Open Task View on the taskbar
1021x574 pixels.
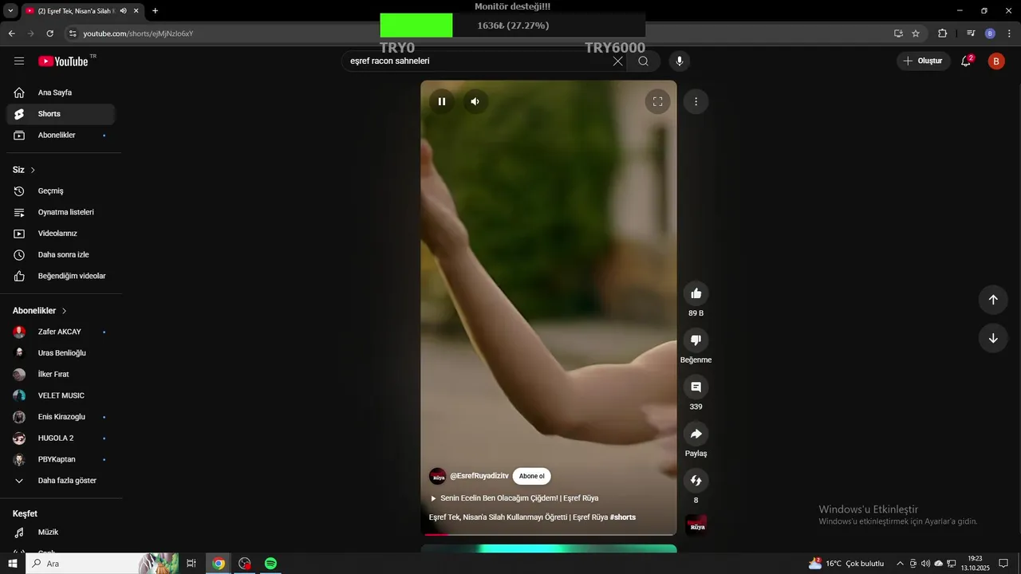(191, 564)
